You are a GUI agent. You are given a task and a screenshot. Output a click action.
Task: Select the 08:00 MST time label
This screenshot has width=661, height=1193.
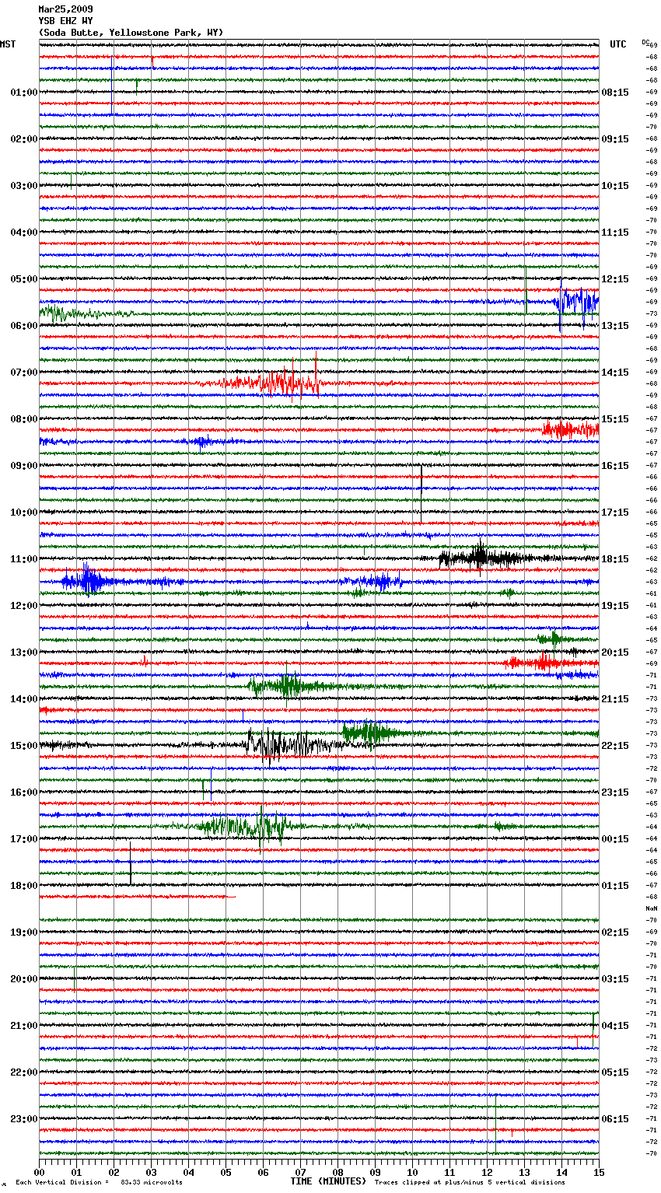(x=23, y=419)
